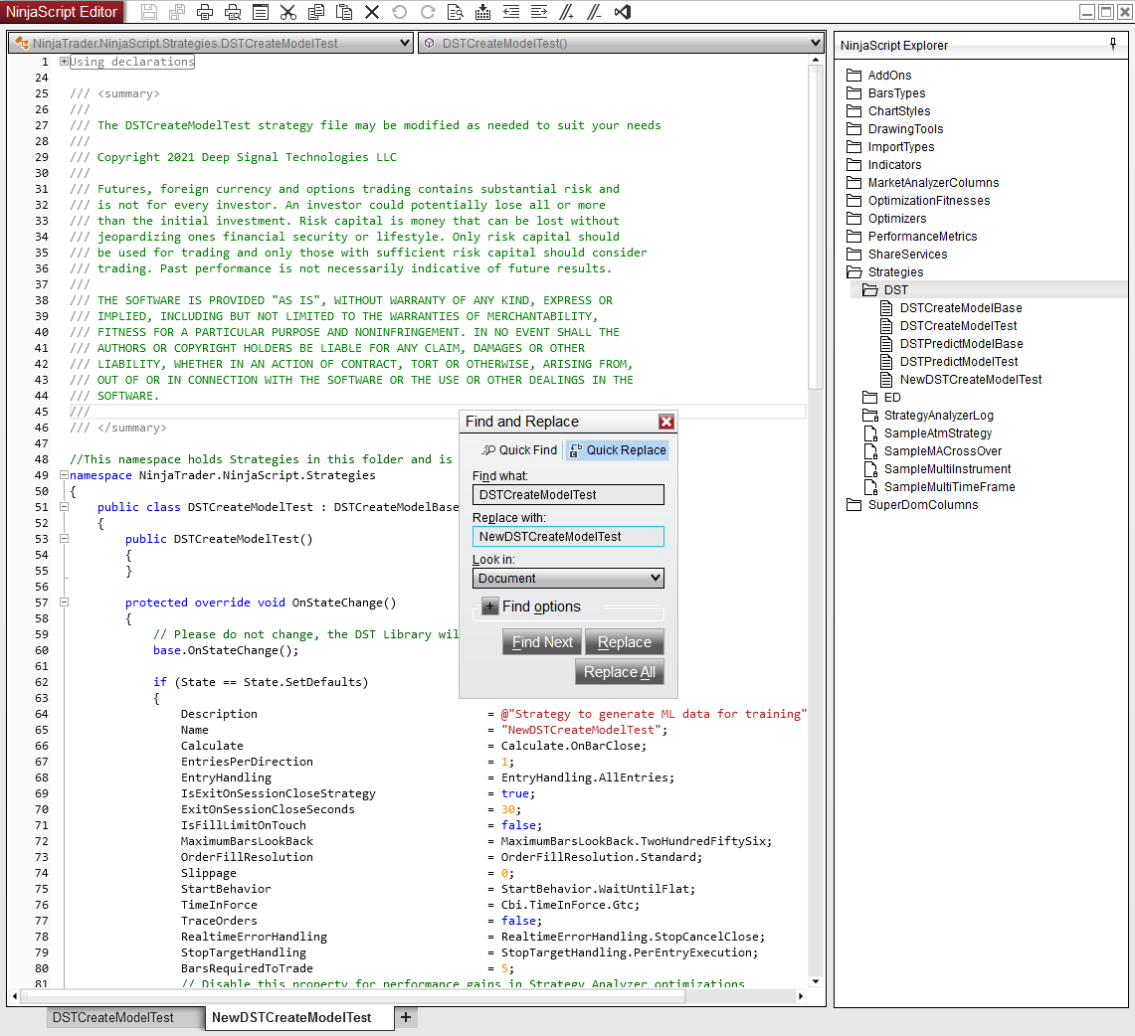Open the Look in dropdown
The height and width of the screenshot is (1036, 1135).
tap(568, 578)
